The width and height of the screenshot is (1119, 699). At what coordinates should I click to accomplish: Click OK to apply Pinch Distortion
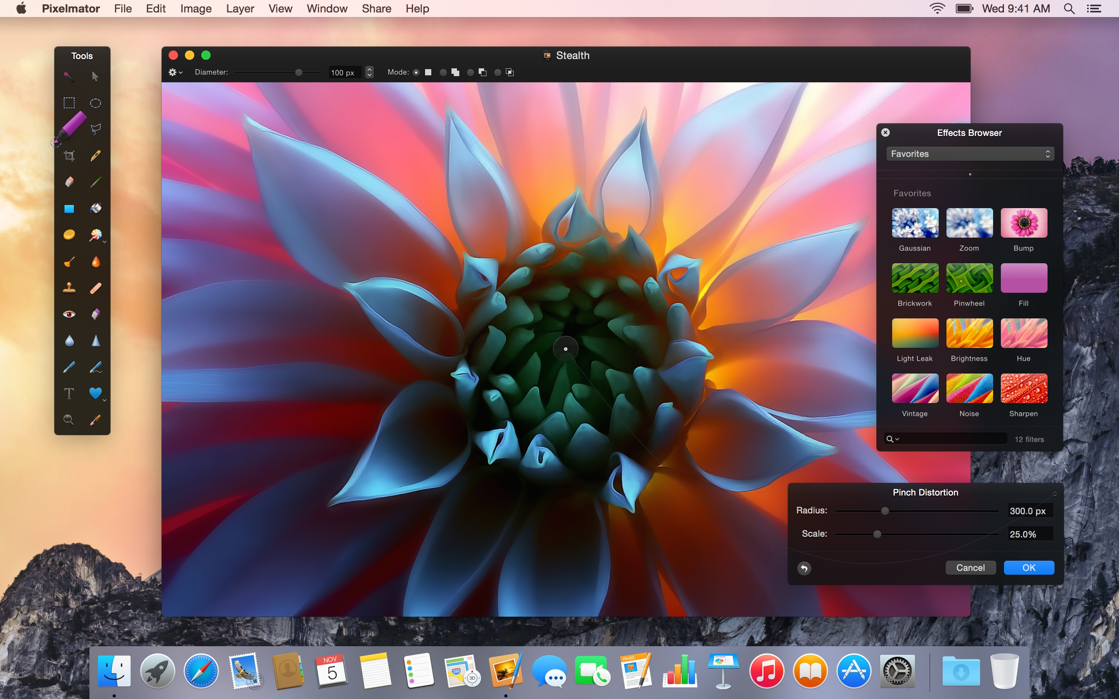coord(1030,568)
